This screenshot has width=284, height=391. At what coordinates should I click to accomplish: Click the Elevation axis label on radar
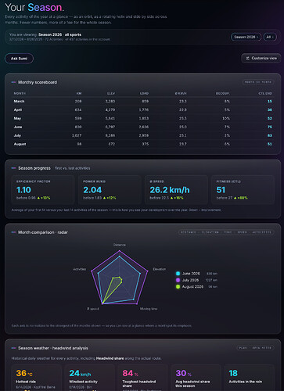pos(160,269)
